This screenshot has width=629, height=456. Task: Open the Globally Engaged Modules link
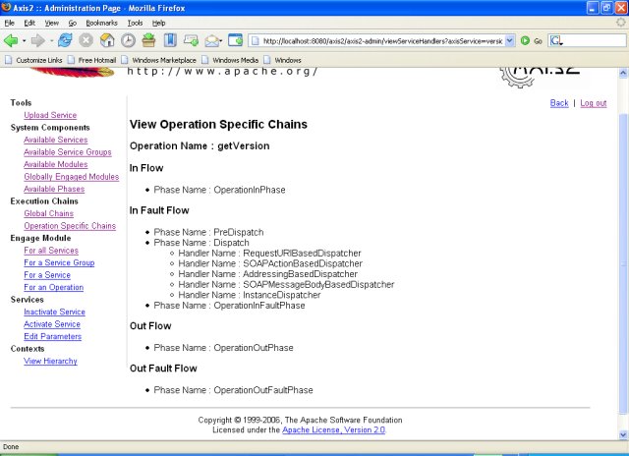(x=72, y=177)
